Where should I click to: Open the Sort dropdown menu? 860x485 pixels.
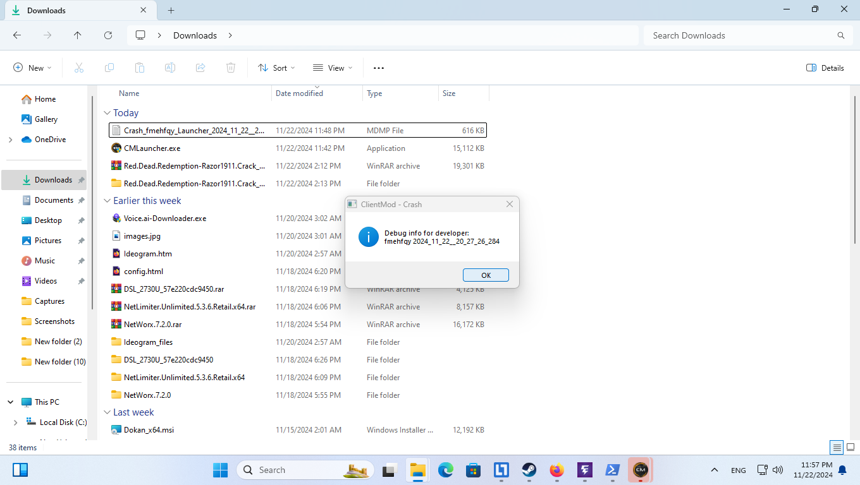pyautogui.click(x=276, y=68)
